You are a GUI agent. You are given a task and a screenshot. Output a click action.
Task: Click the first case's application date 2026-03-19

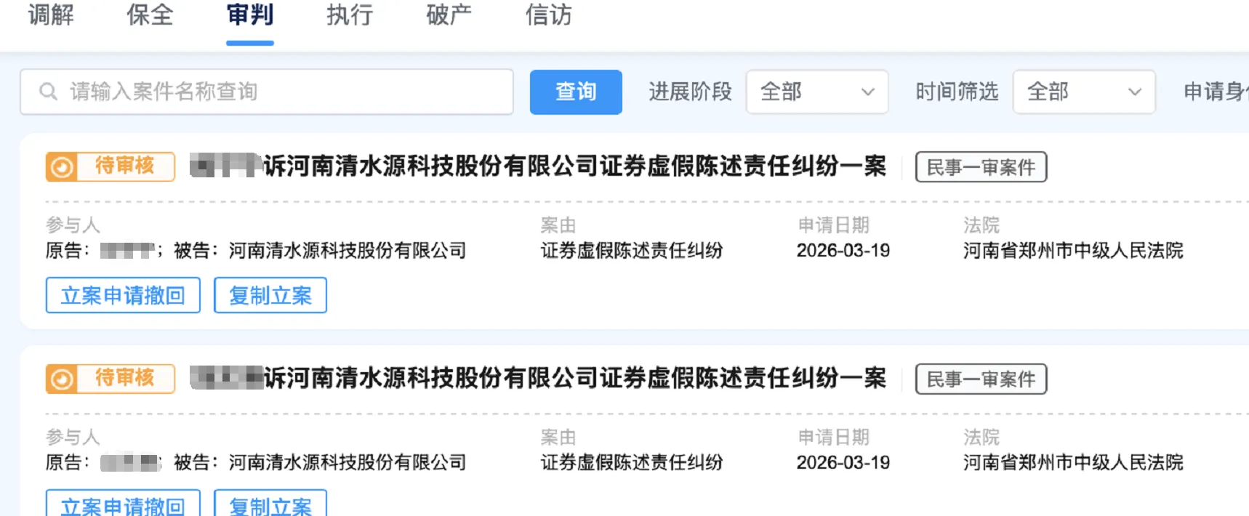pyautogui.click(x=843, y=251)
